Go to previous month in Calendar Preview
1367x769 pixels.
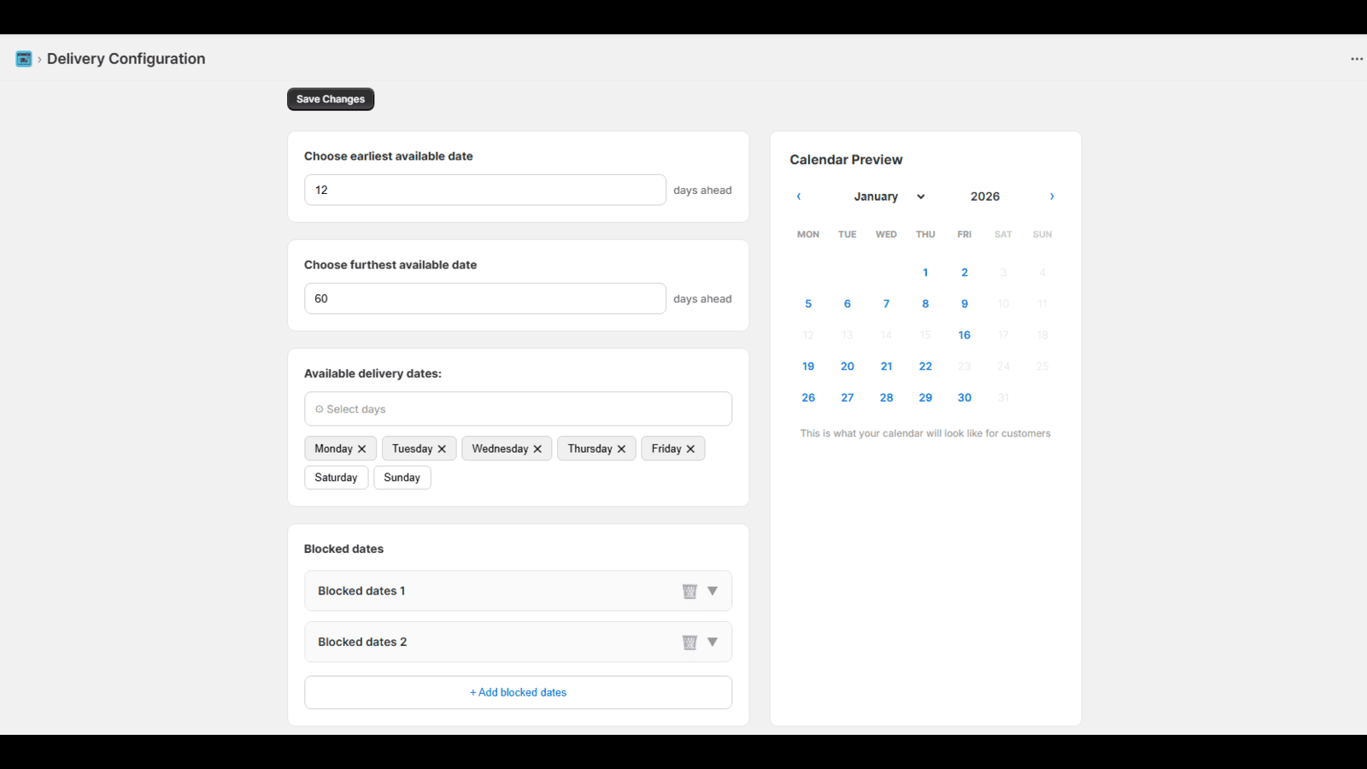coord(798,197)
